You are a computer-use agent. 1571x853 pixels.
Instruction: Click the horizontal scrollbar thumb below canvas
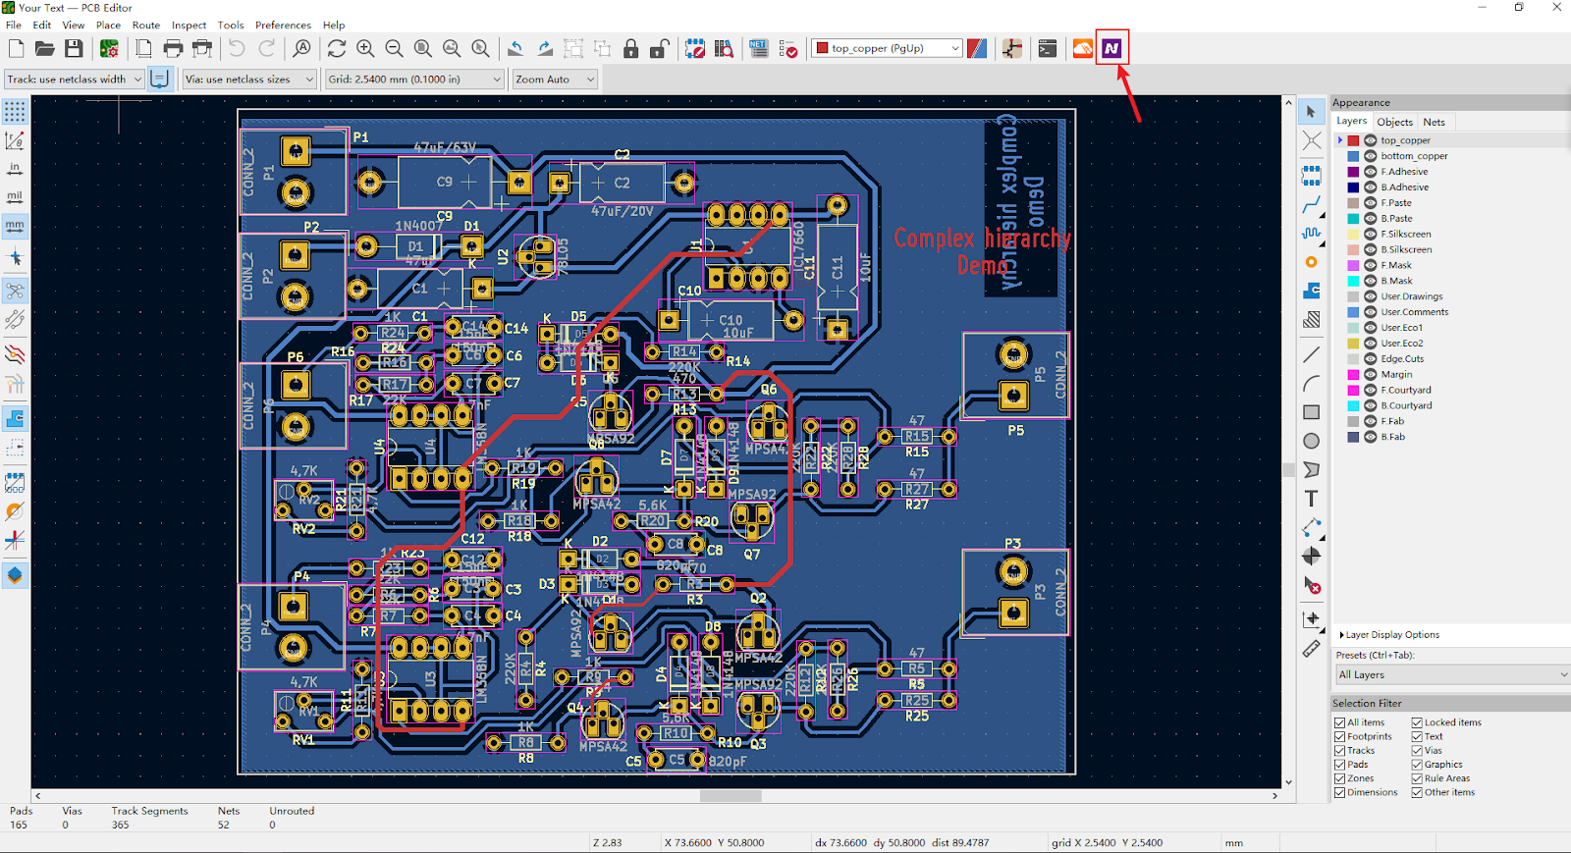click(731, 796)
